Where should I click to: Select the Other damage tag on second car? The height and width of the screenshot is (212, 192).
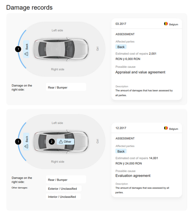65,142
